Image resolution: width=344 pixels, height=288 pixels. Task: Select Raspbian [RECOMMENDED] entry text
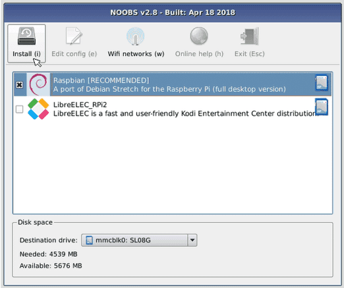(x=101, y=80)
